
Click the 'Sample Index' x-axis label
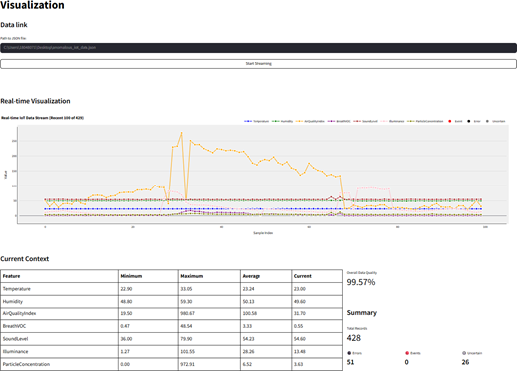coord(262,233)
